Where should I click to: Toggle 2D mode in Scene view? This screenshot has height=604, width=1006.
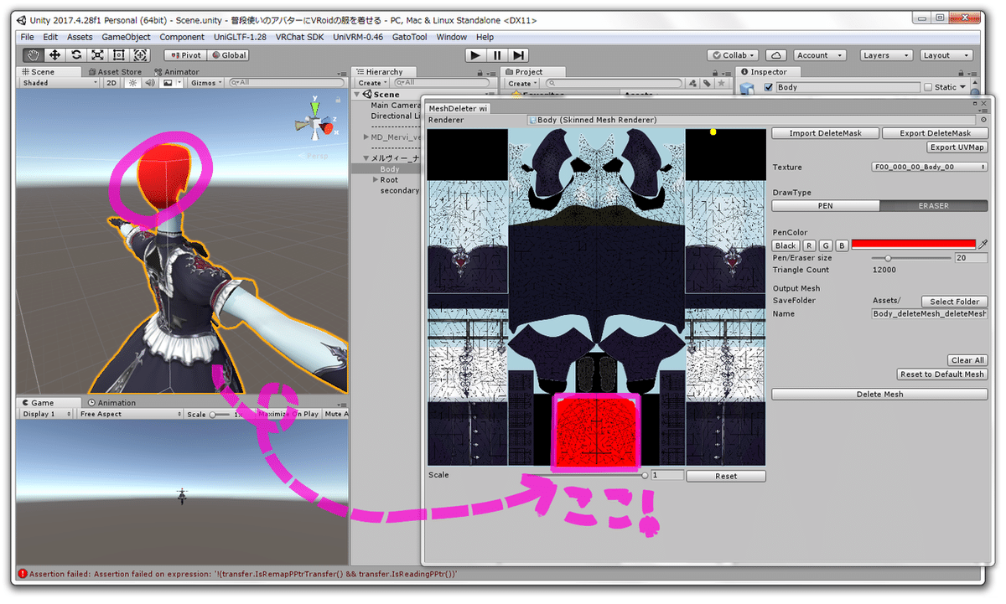coord(111,83)
